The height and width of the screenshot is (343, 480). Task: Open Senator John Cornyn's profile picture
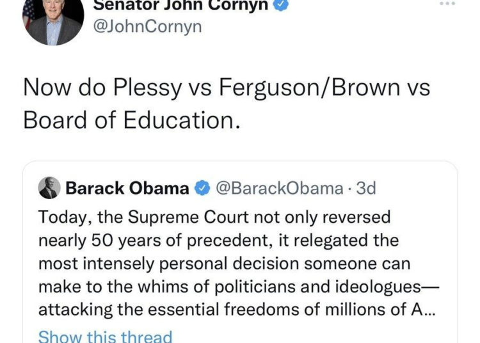53,19
